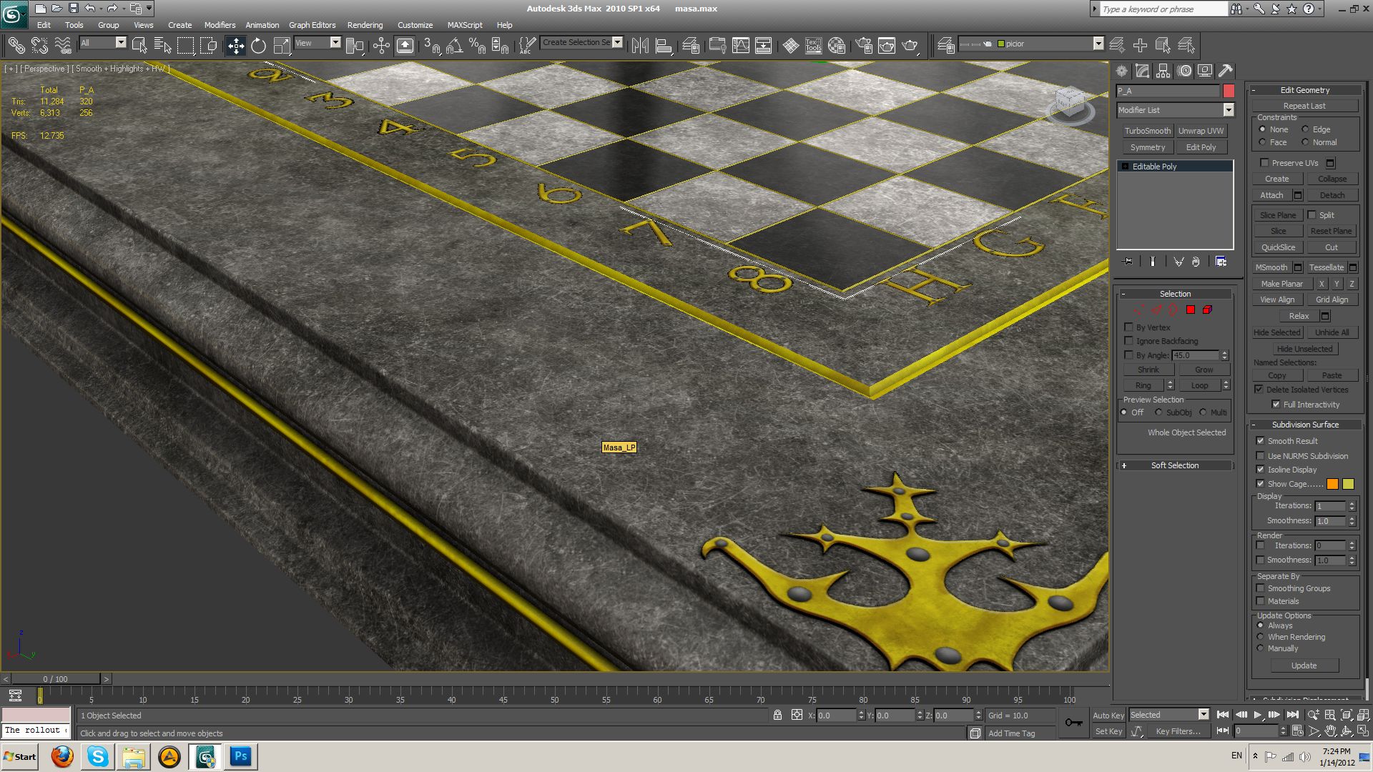Viewport: 1373px width, 772px height.
Task: Click the orange Show Cage color swatch
Action: coord(1332,485)
